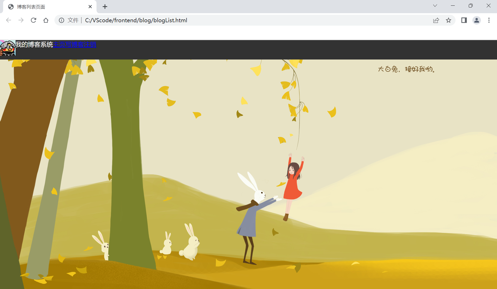Image resolution: width=497 pixels, height=289 pixels.
Task: Close the 博客列表页面 tab
Action: (90, 7)
